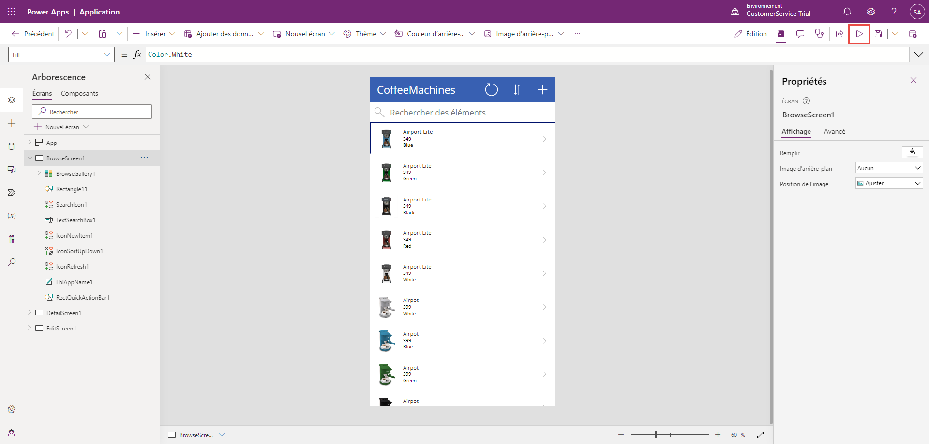Open the BrowseScreen1 ellipsis menu

(144, 157)
